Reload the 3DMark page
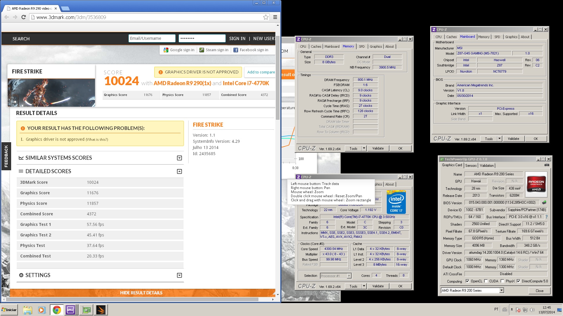Viewport: 563px width, 316px height. click(24, 17)
